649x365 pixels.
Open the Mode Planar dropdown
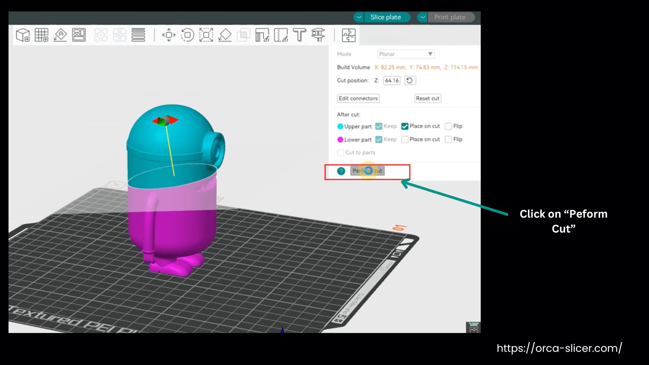[x=406, y=54]
